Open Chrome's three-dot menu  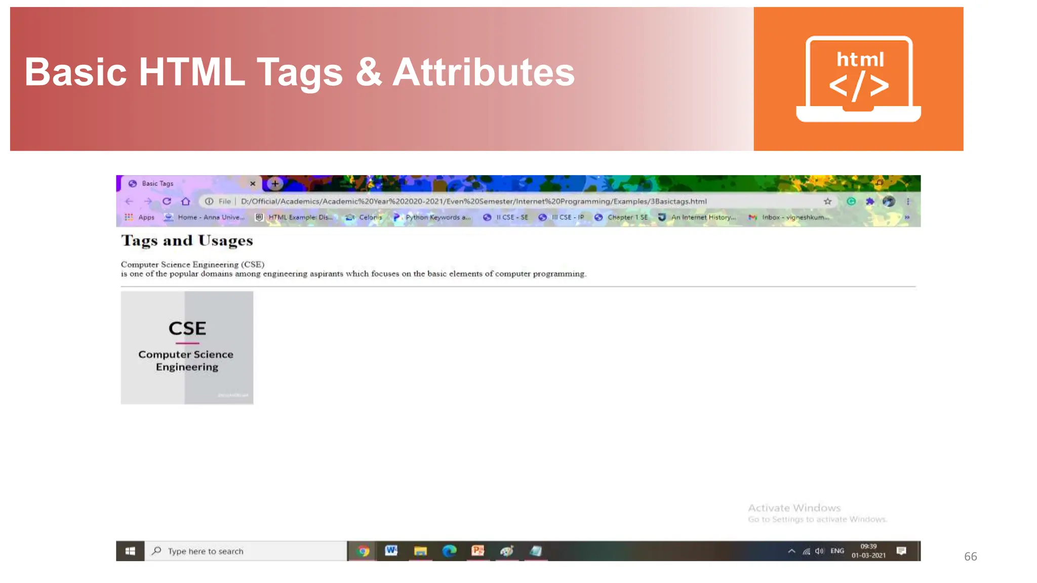908,201
